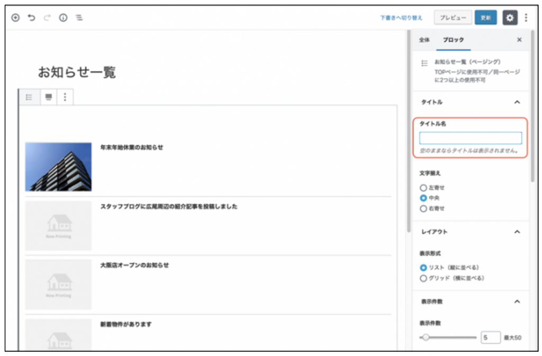
Task: Collapse the レイアウト section
Action: coord(517,232)
